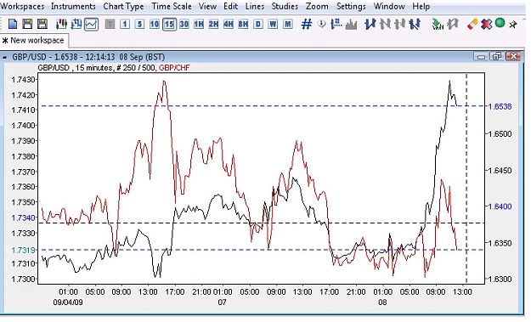The width and height of the screenshot is (531, 322).
Task: Minimize the GBP/USD chart window
Action: pos(481,57)
